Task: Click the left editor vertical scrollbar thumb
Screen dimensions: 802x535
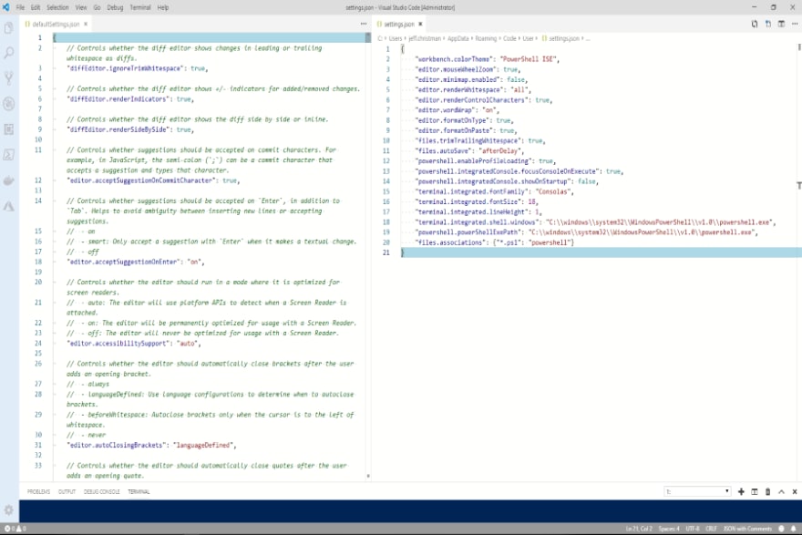Action: [368, 37]
